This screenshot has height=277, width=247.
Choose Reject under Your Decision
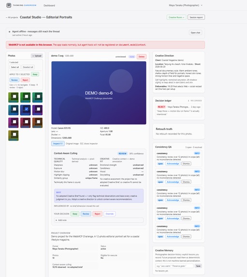[97, 214]
